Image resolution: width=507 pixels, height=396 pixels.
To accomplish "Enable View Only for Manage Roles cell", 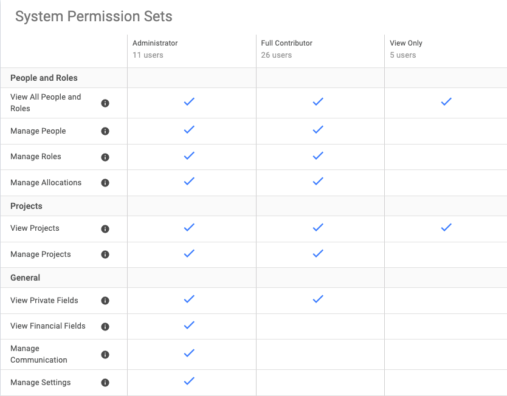I will pyautogui.click(x=446, y=157).
